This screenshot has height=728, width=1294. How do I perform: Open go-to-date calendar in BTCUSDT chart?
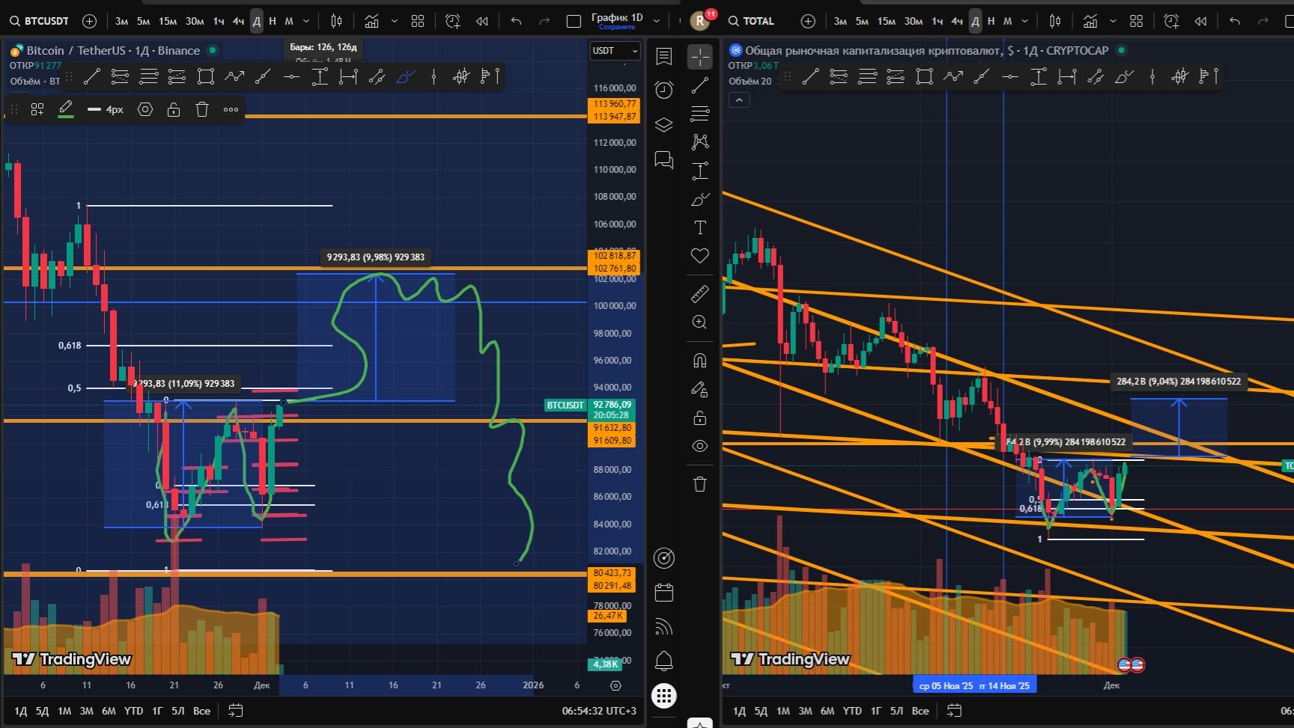coord(235,711)
